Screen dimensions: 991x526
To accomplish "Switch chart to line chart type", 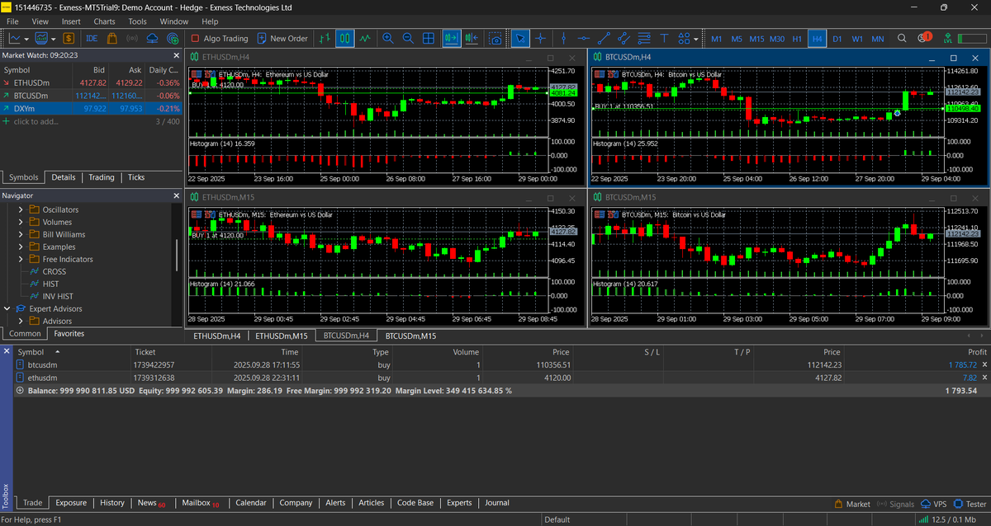I will (365, 38).
